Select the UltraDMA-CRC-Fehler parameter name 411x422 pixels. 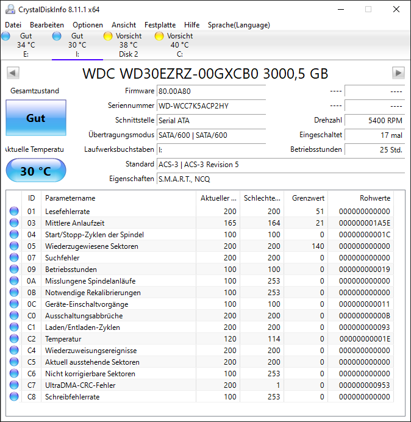(x=80, y=385)
